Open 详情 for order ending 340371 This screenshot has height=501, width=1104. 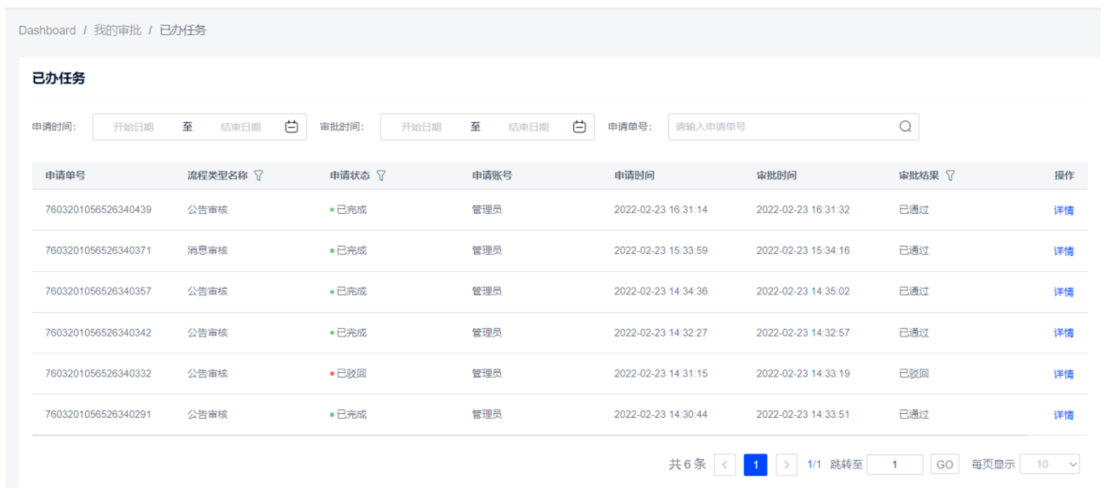(1063, 251)
